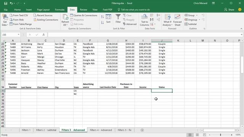Switch to Foxit PDF tab

coord(108,10)
